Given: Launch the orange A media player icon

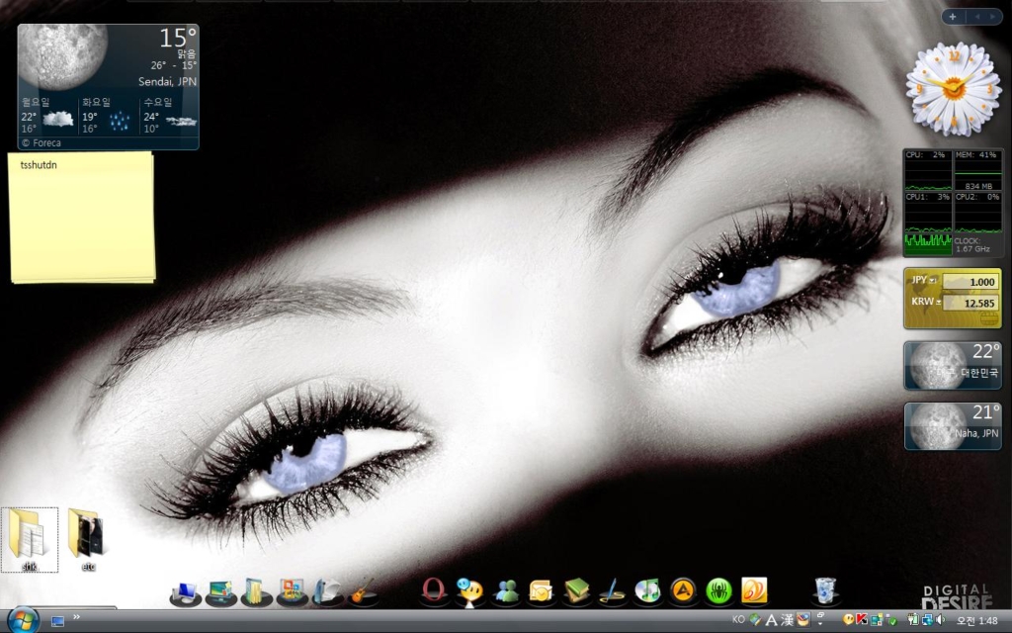Looking at the screenshot, I should coord(683,590).
